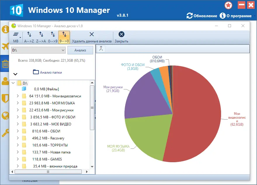Select the trash bin Cleaner sidebar icon
Image resolution: width=257 pixels, height=185 pixels.
coord(5,64)
